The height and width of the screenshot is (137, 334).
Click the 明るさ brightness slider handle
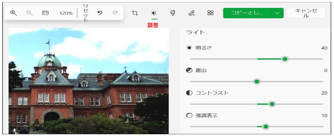pos(285,59)
